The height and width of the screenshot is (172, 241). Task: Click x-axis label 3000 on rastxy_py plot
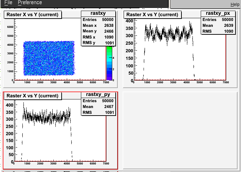point(53,163)
